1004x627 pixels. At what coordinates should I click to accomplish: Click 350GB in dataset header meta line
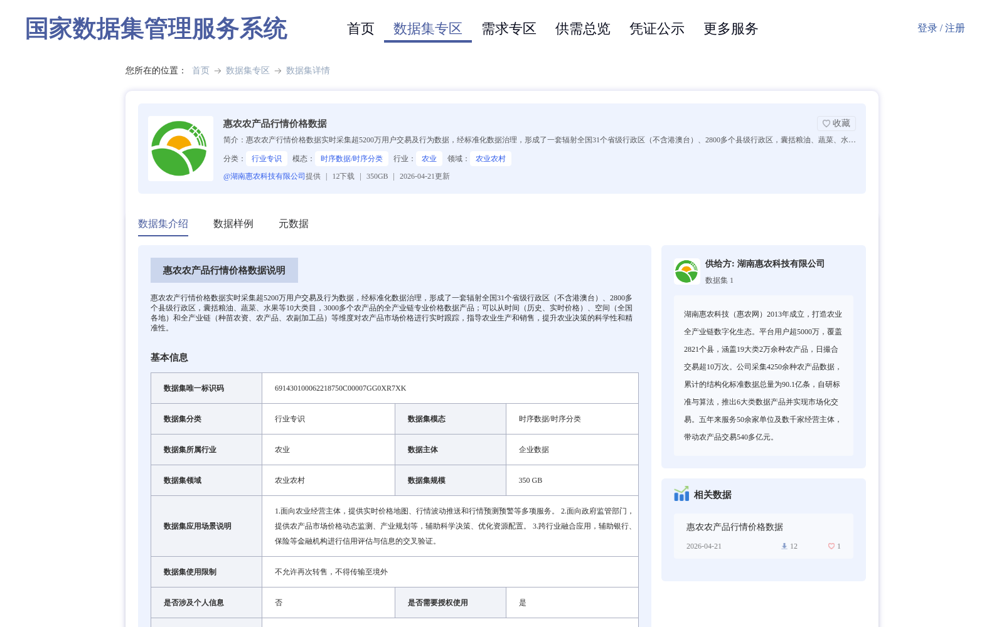pyautogui.click(x=377, y=176)
